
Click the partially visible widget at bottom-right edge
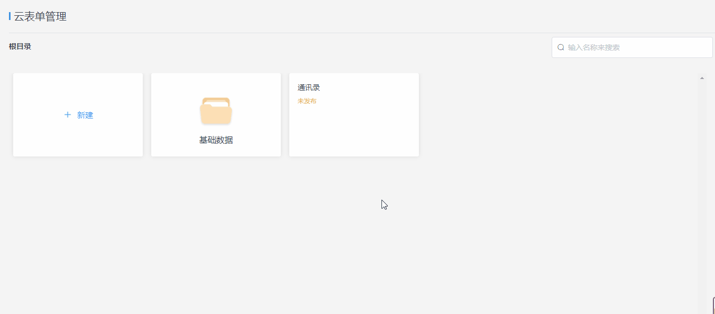(x=713, y=306)
